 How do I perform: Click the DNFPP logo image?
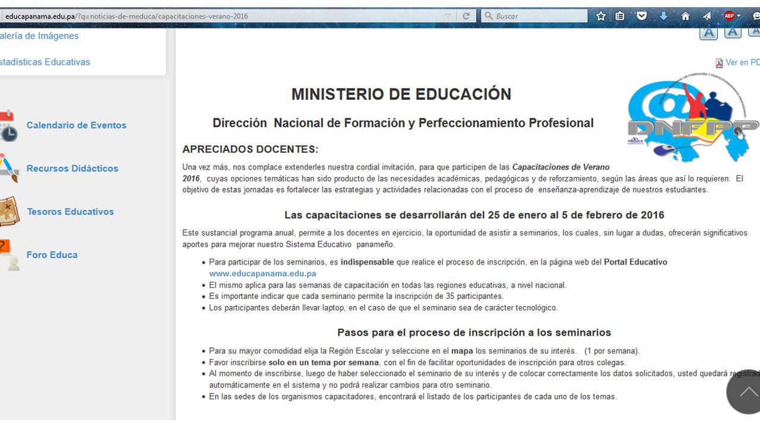click(692, 118)
